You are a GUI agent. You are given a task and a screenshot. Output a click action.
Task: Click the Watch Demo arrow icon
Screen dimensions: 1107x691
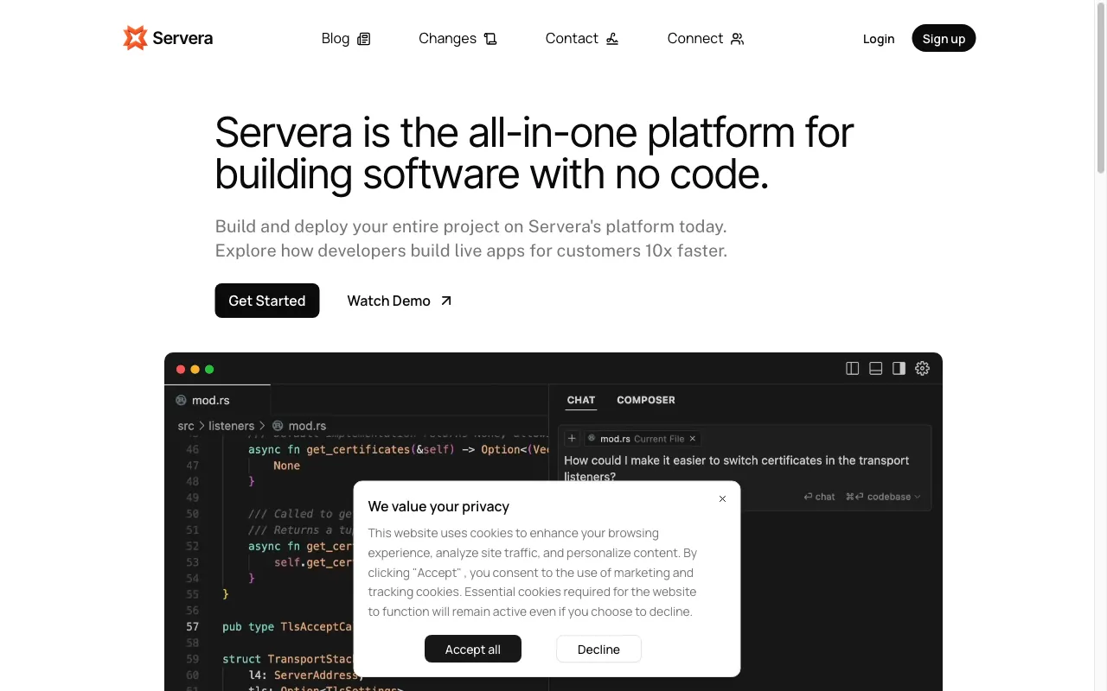[x=446, y=301]
